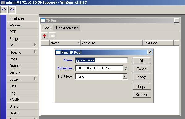The image size is (185, 119).
Task: Click the Cancel button in dialog
Action: (142, 69)
